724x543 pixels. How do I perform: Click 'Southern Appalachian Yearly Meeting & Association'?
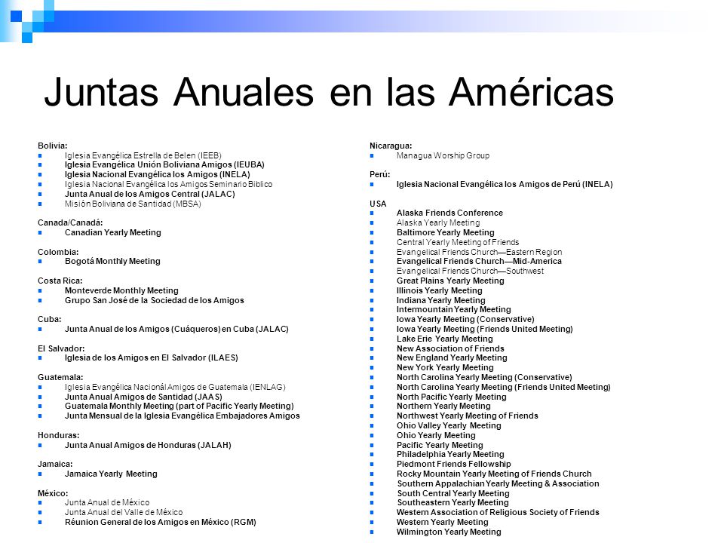tap(499, 483)
